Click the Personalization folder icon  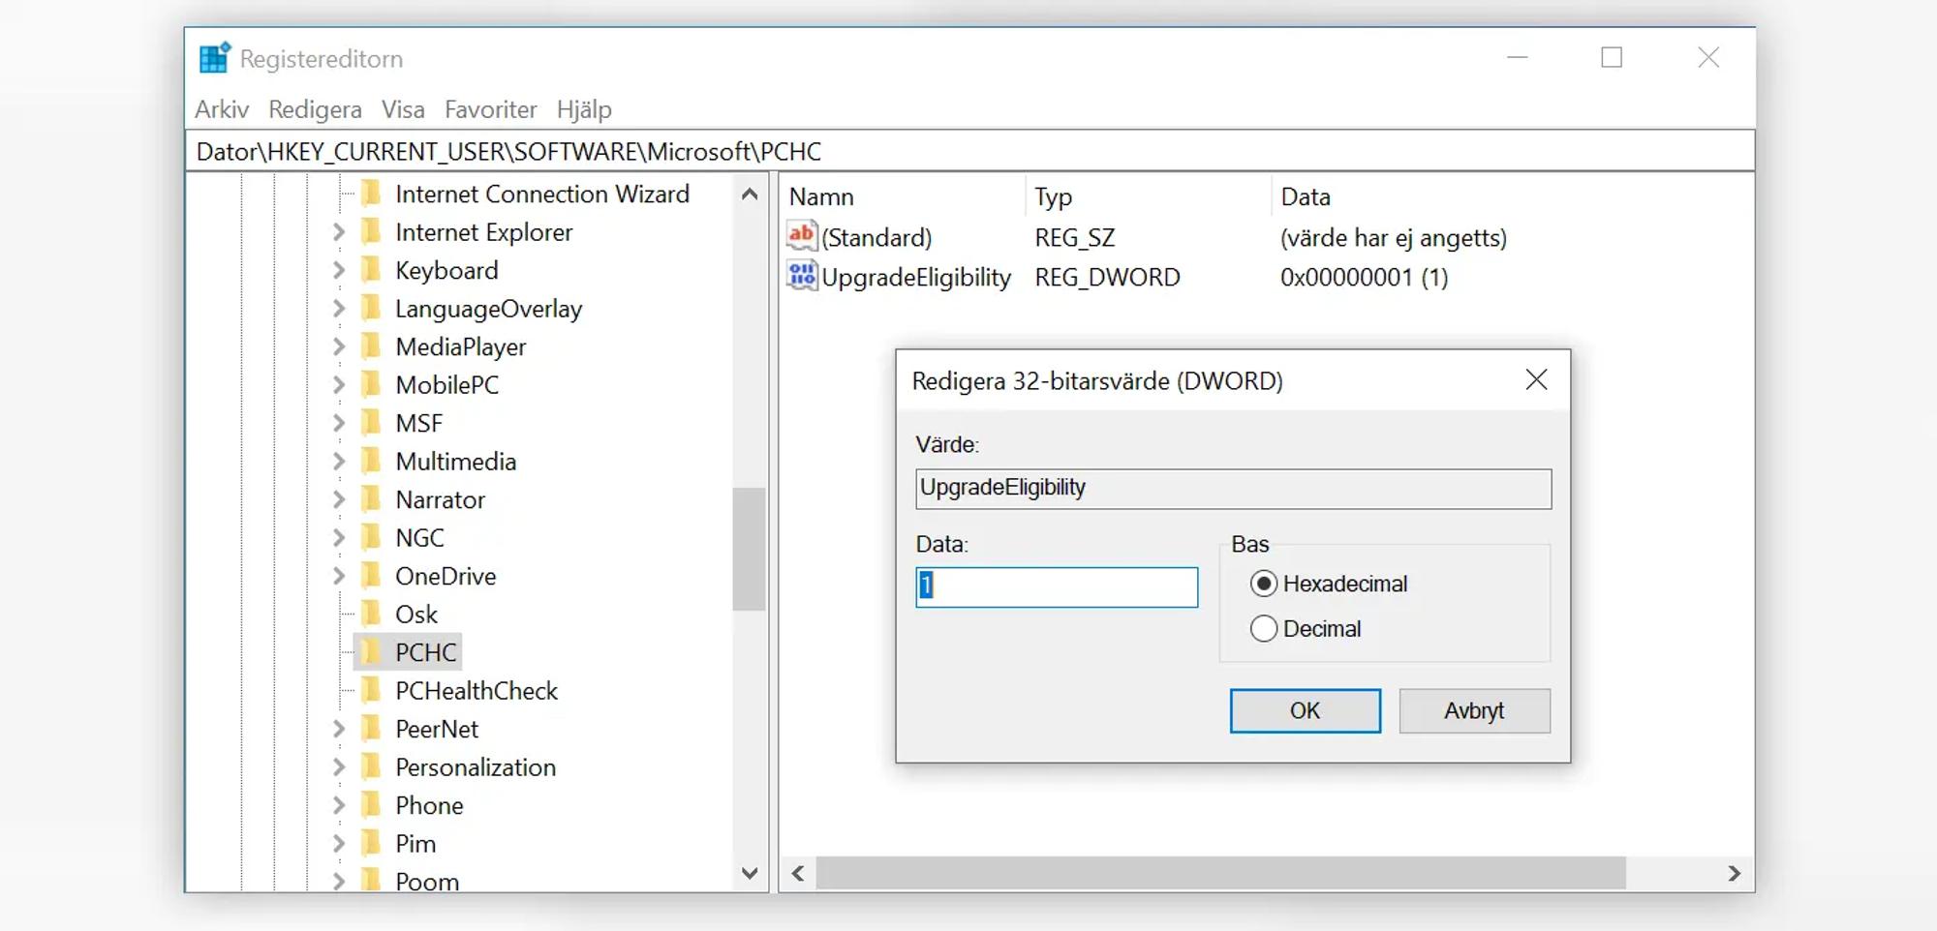click(x=371, y=767)
